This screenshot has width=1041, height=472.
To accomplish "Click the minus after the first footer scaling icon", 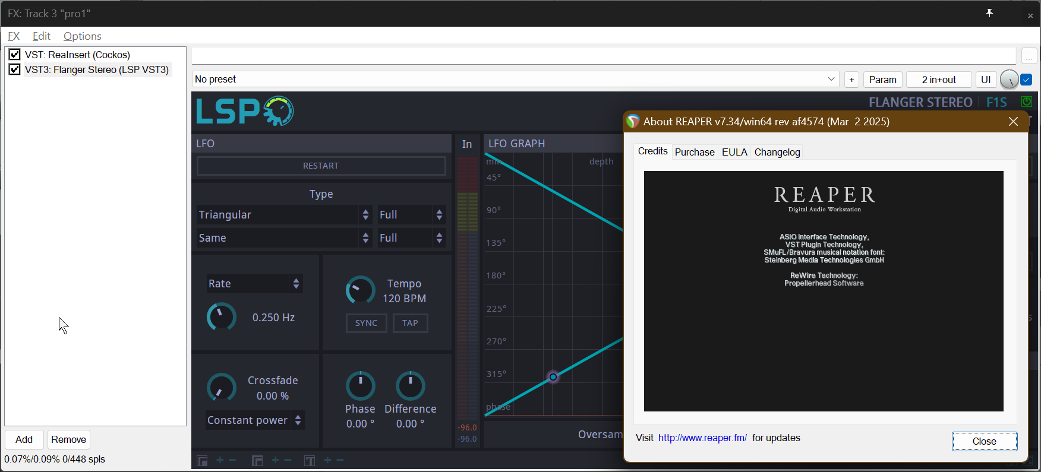I will tap(233, 460).
